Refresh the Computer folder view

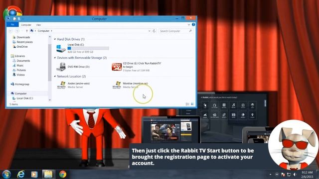tap(154, 31)
